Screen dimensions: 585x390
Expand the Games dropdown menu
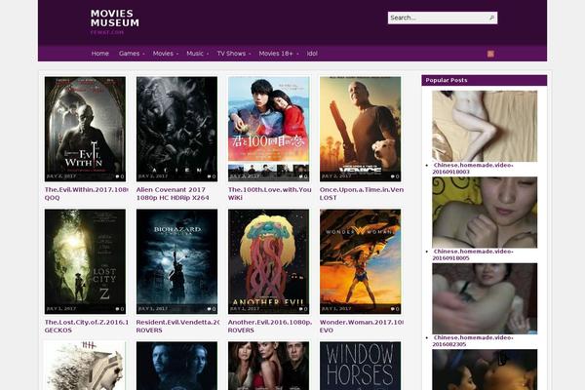coord(132,54)
